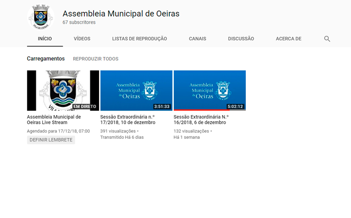The width and height of the screenshot is (351, 218).
Task: Click the EM DIRETO badge on the thumbnail
Action: click(x=85, y=106)
